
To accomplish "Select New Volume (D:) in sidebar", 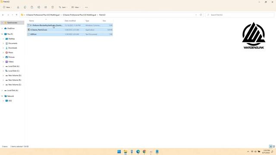I will click(15, 75).
